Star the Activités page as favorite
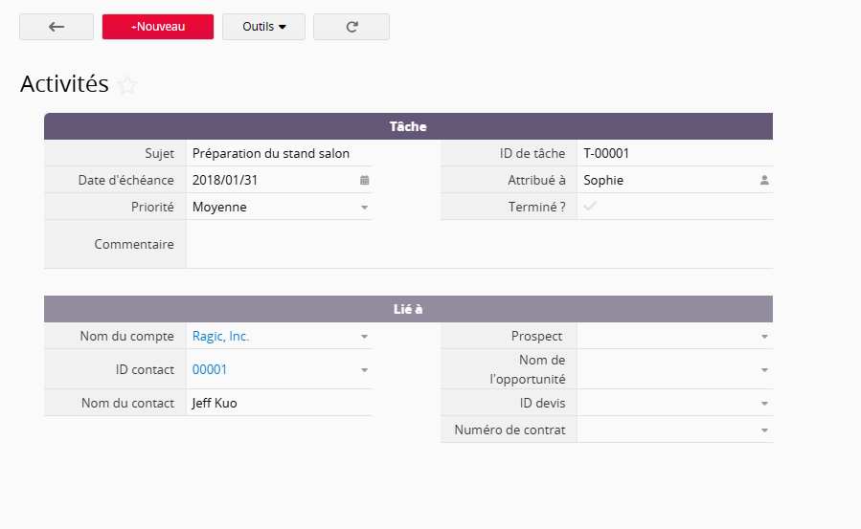Screen dimensions: 861x529 coord(127,85)
